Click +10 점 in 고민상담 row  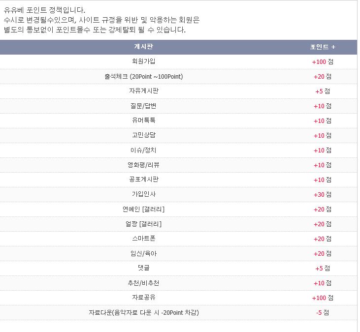click(x=323, y=136)
